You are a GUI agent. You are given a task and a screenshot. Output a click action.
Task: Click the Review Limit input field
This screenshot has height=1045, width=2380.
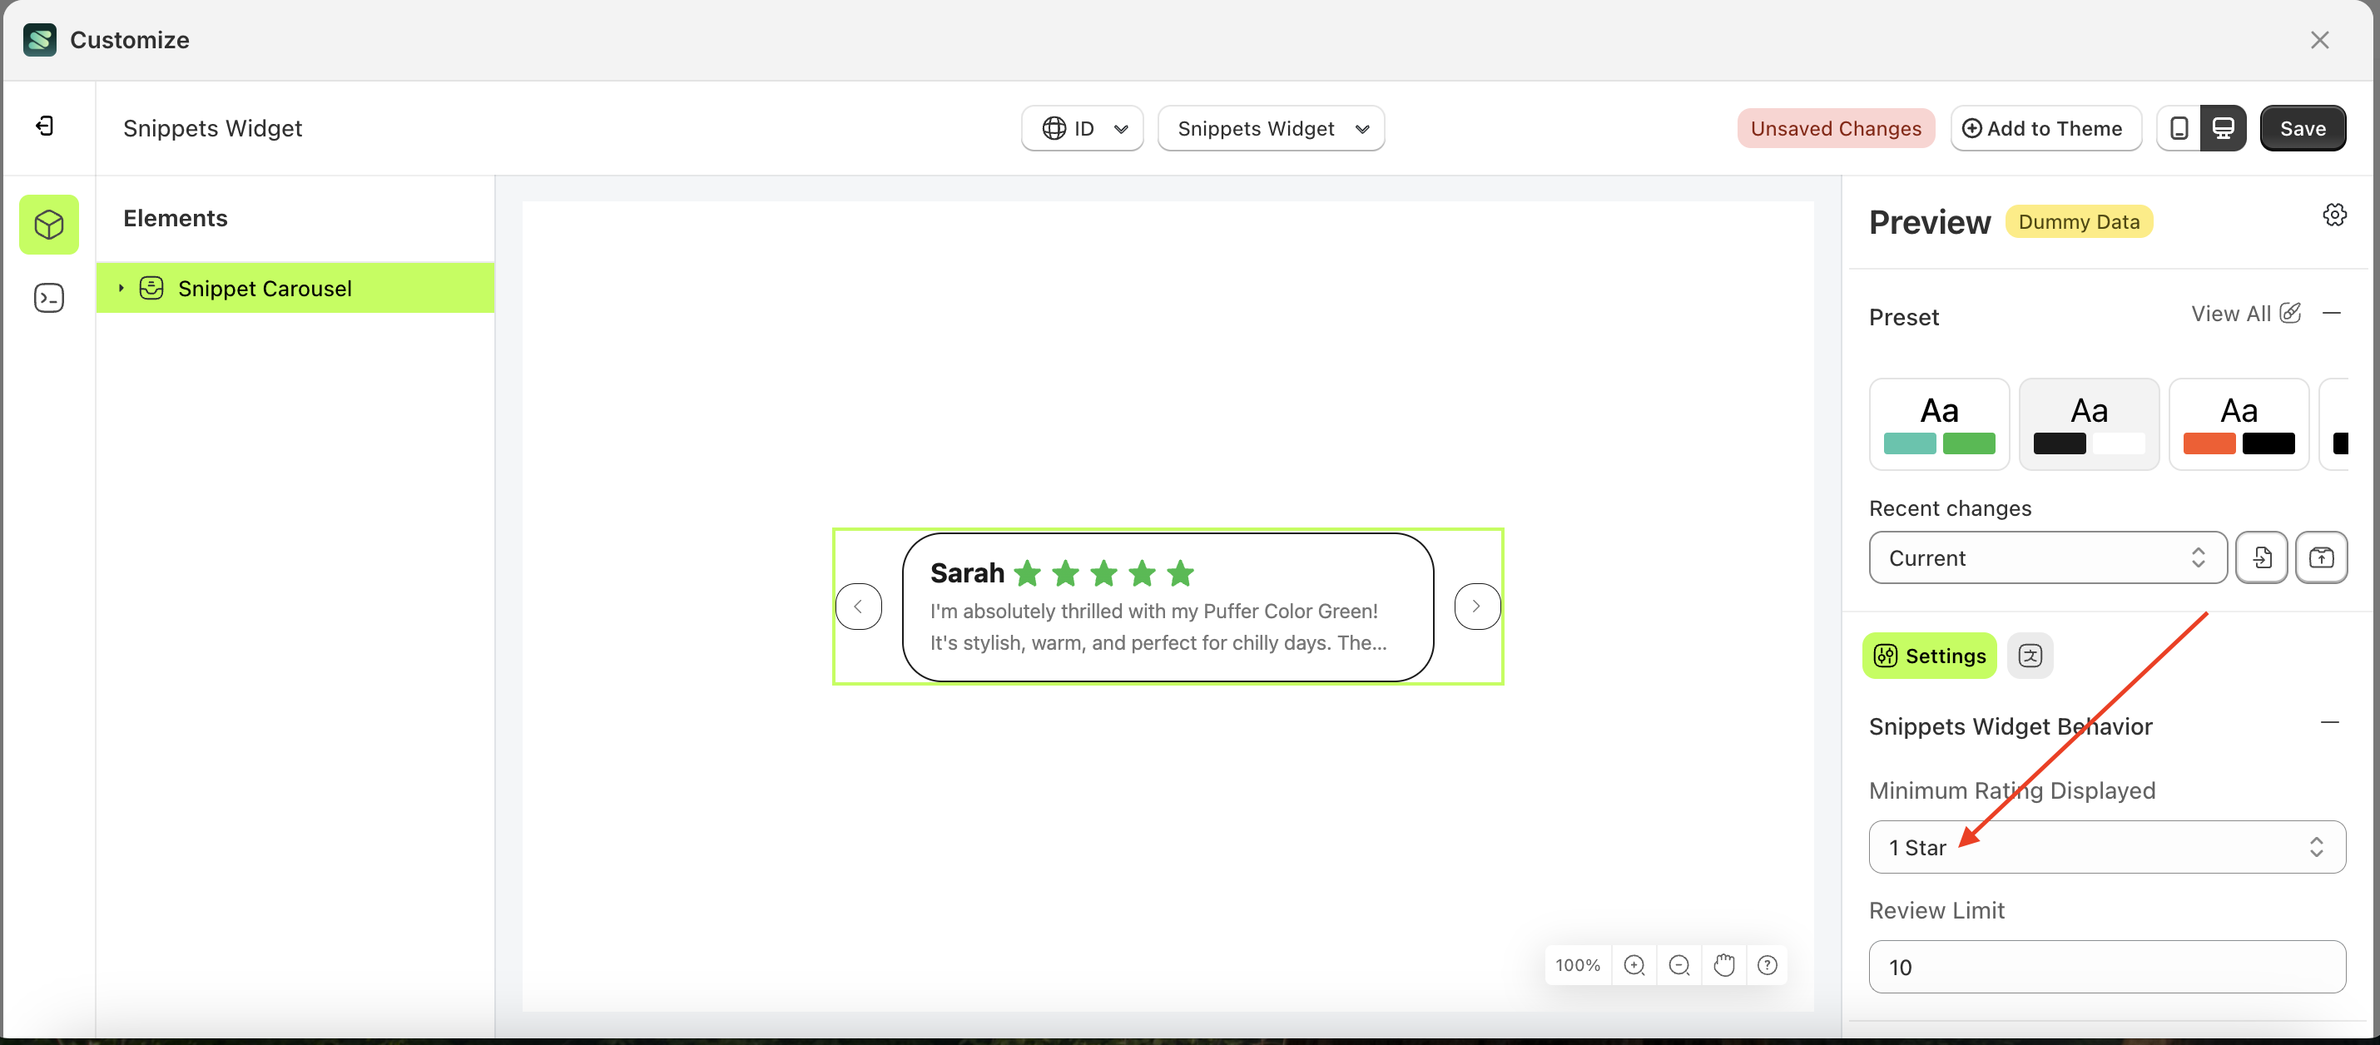2106,967
